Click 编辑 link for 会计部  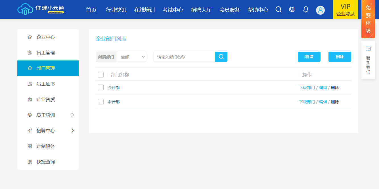pyautogui.click(x=323, y=88)
